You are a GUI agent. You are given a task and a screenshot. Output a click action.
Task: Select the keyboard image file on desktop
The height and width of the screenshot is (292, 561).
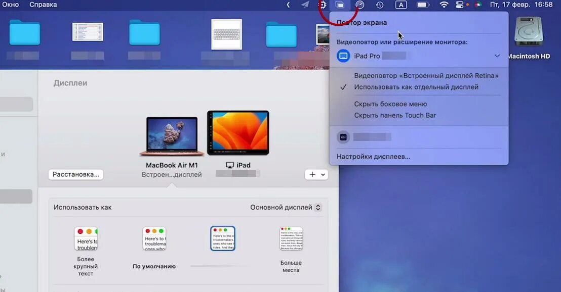pyautogui.click(x=226, y=34)
